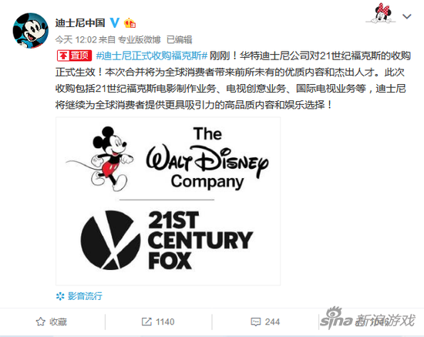Click the blue verified V badge

click(115, 22)
